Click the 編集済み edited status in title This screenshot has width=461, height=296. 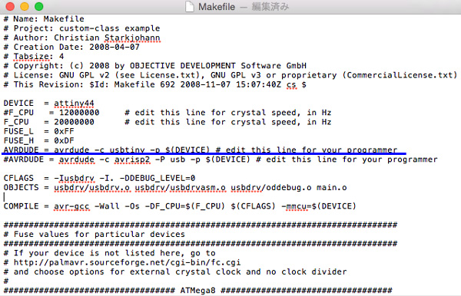[x=270, y=6]
